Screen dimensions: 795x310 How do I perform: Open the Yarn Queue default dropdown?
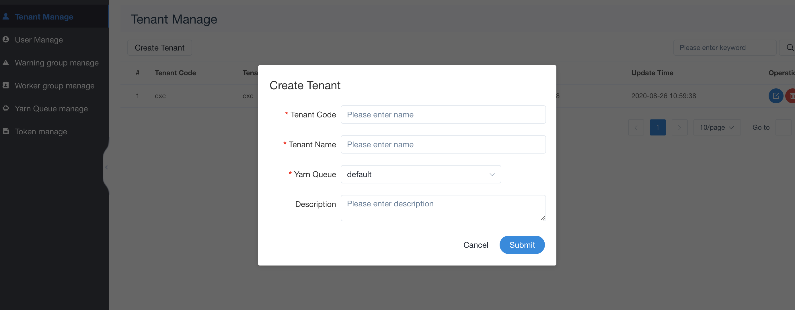pyautogui.click(x=420, y=174)
